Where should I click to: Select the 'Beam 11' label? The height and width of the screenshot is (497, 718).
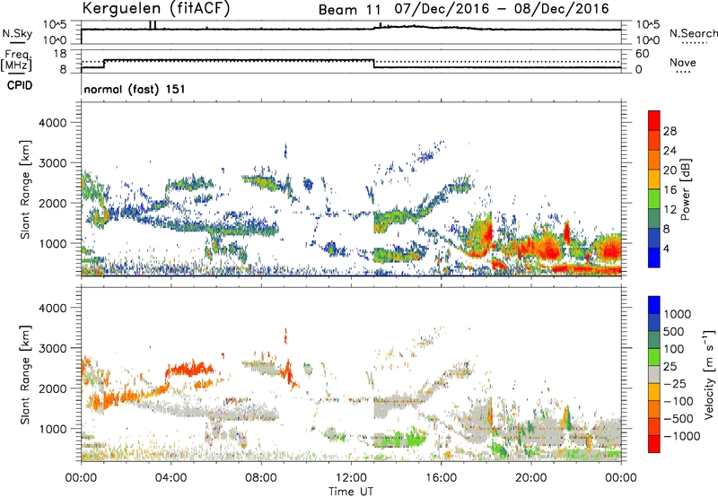coord(350,10)
